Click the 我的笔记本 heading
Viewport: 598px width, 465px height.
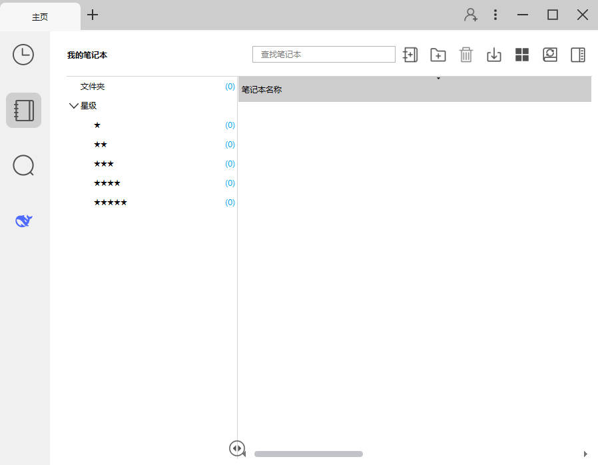pyautogui.click(x=87, y=55)
